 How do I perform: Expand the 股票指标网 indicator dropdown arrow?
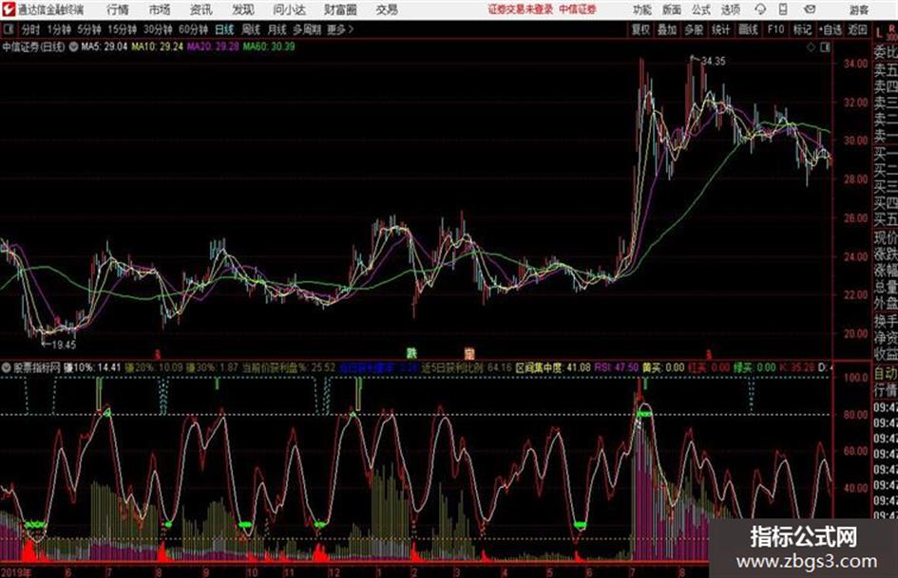click(x=7, y=367)
